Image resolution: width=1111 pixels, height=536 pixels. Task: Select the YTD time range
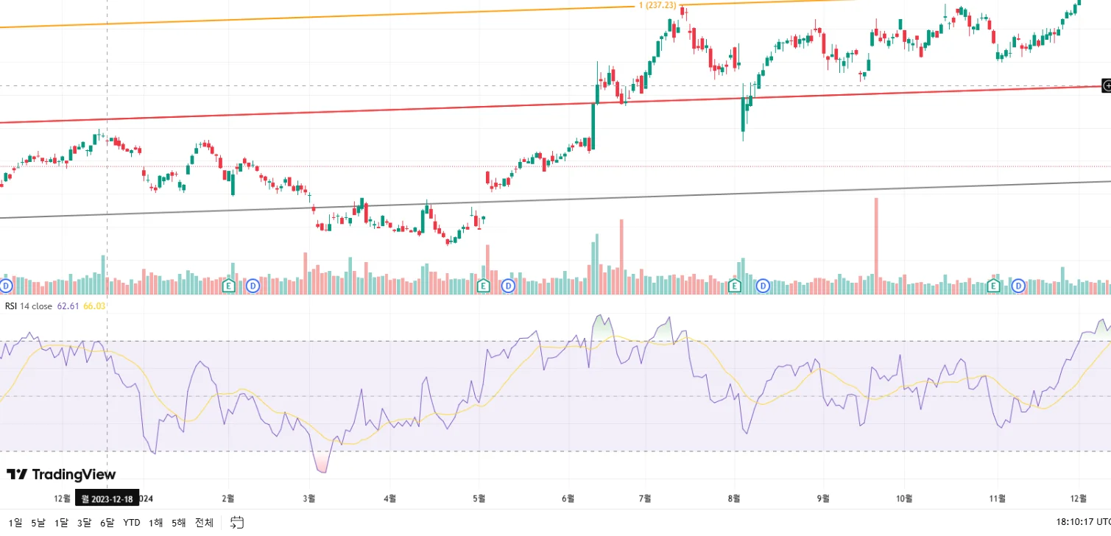(132, 523)
